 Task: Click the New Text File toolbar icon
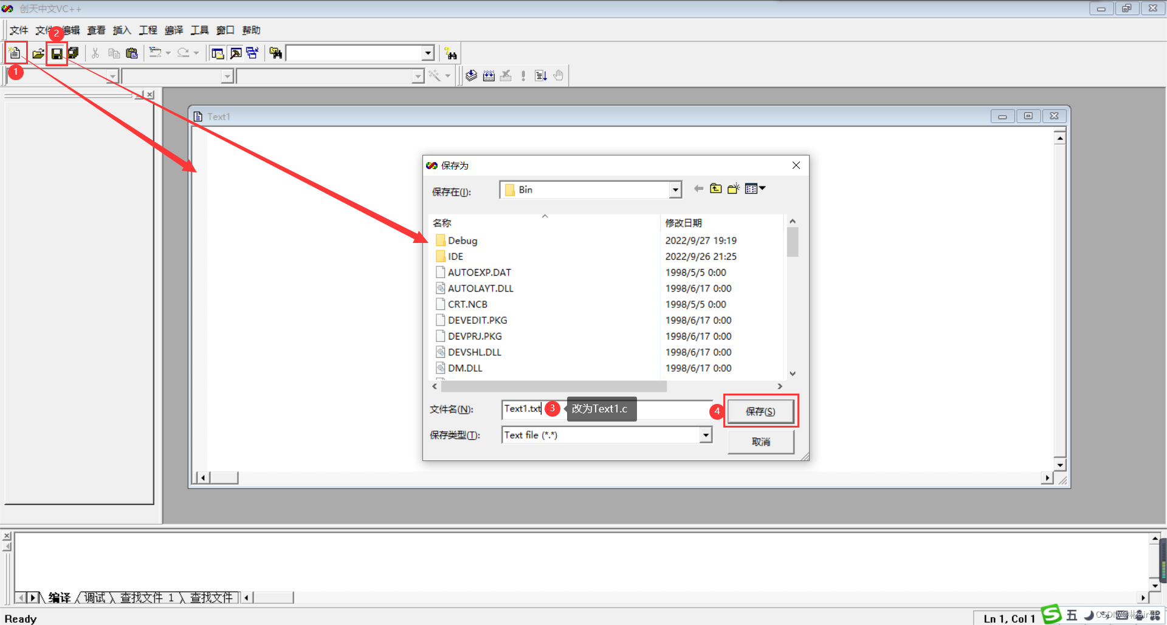tap(15, 53)
